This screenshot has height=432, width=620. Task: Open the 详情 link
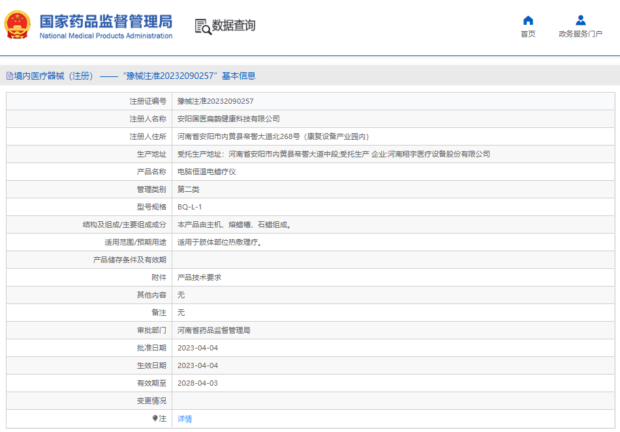(x=185, y=419)
